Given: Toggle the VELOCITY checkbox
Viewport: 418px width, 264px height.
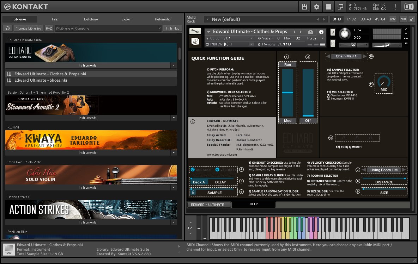Looking at the screenshot, I should 217,170.
